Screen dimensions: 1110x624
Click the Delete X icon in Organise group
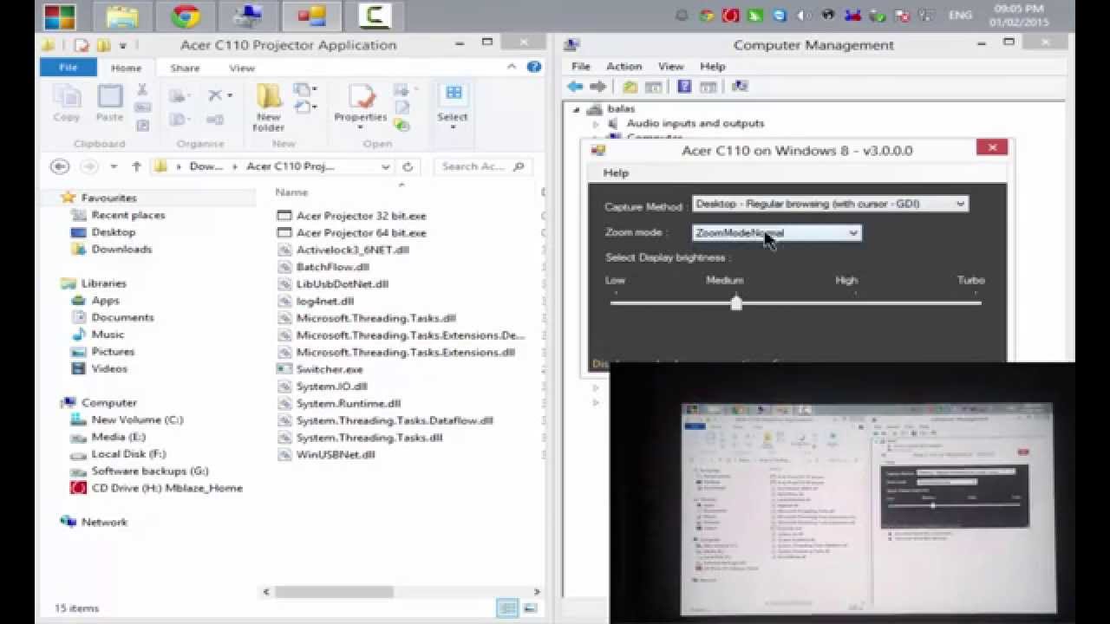tap(215, 95)
